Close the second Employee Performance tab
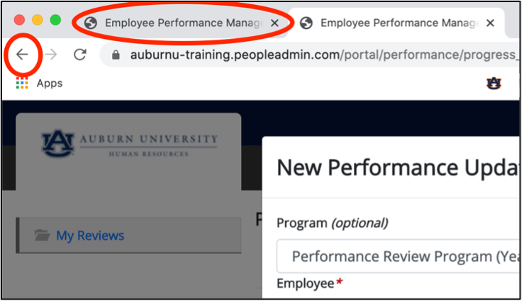Viewport: 524px width, 302px height. coord(490,23)
